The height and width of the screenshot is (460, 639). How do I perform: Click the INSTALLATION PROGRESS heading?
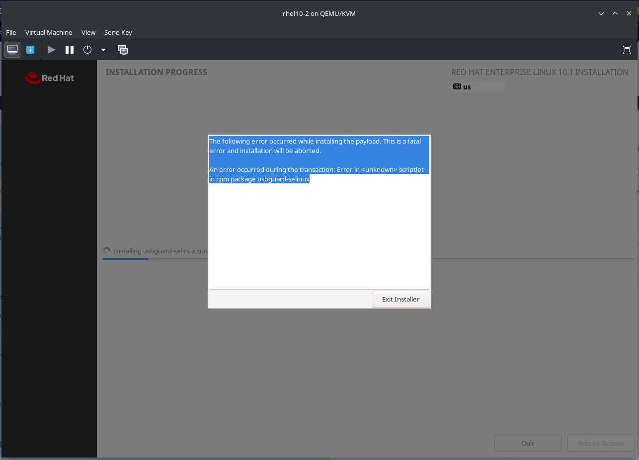pyautogui.click(x=157, y=72)
